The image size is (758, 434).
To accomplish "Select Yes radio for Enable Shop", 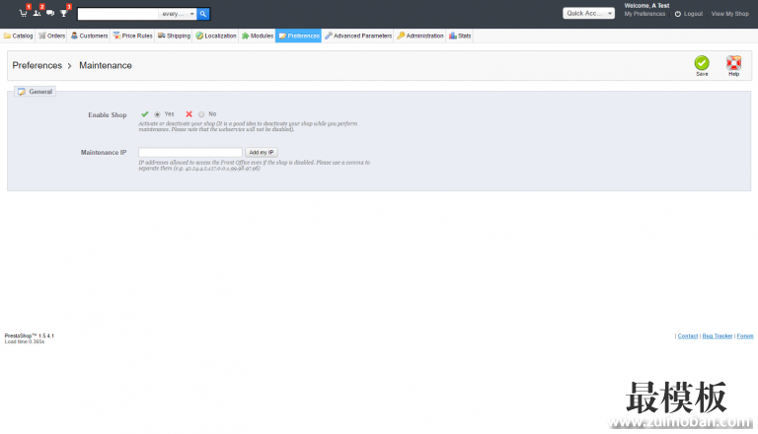I will (157, 114).
